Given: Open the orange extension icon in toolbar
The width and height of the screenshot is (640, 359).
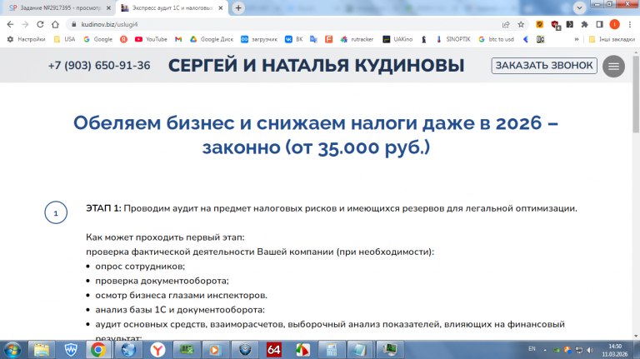Looking at the screenshot, I should pos(540,24).
